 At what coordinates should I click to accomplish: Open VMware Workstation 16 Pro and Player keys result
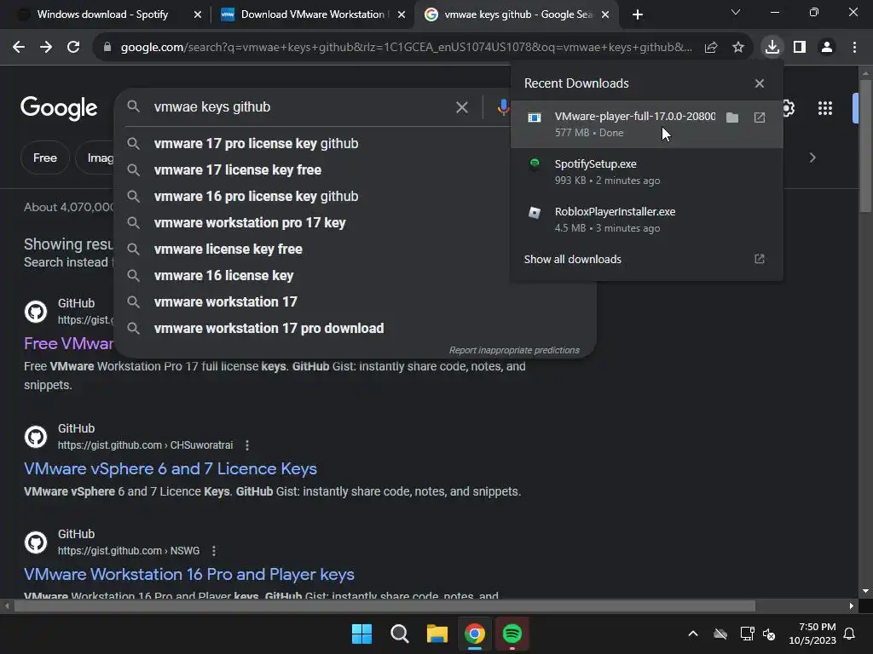pos(189,575)
